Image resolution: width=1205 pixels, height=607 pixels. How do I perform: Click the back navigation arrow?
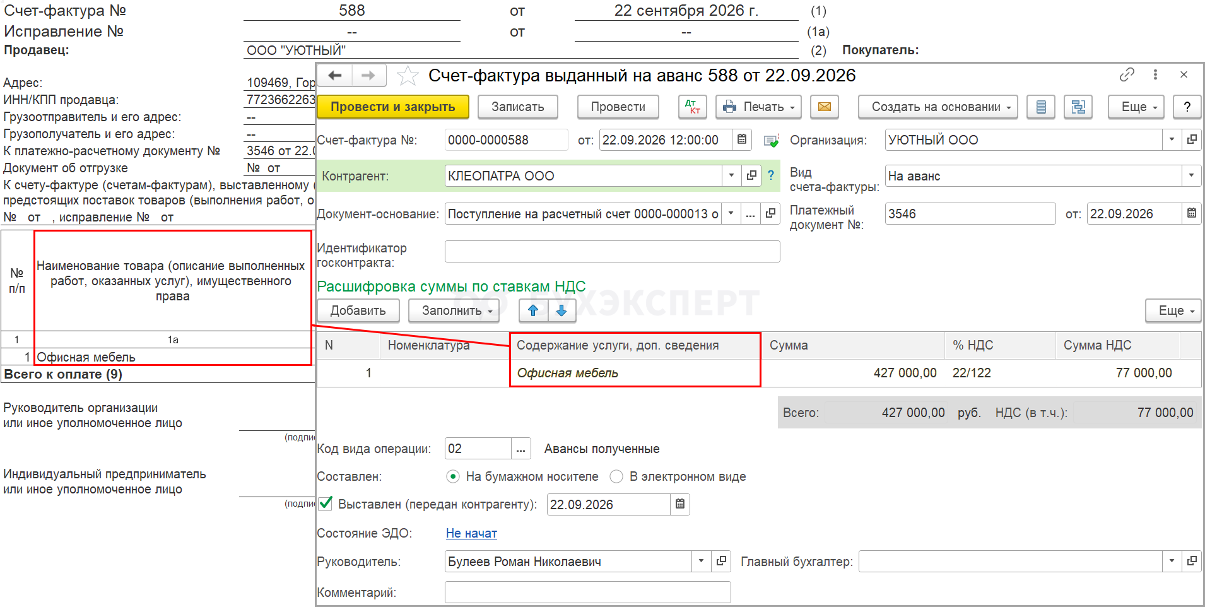[x=335, y=76]
